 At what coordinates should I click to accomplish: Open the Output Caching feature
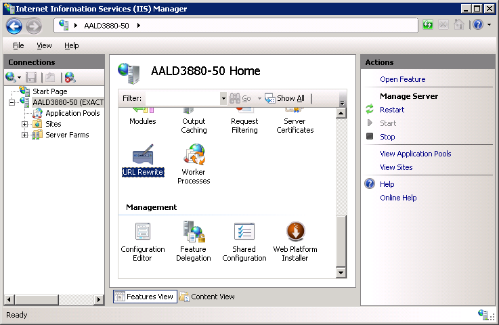(194, 125)
